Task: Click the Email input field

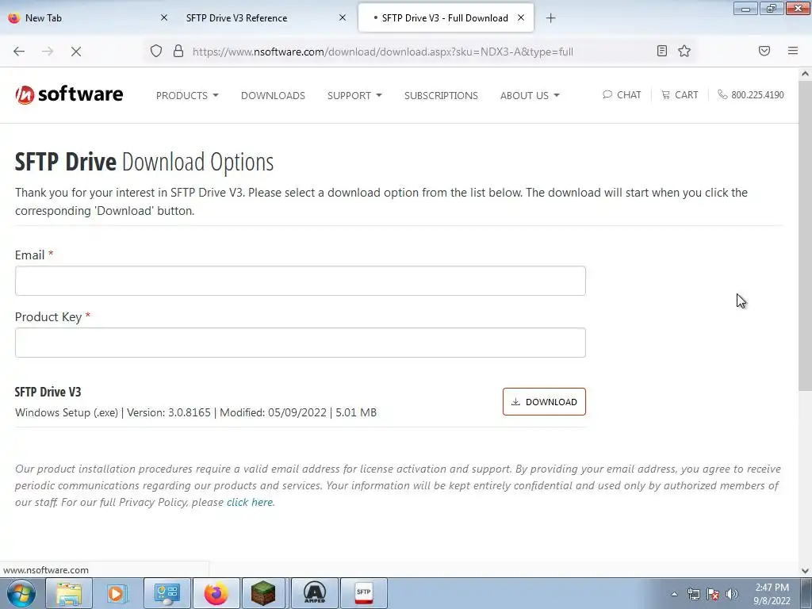Action: coord(301,281)
